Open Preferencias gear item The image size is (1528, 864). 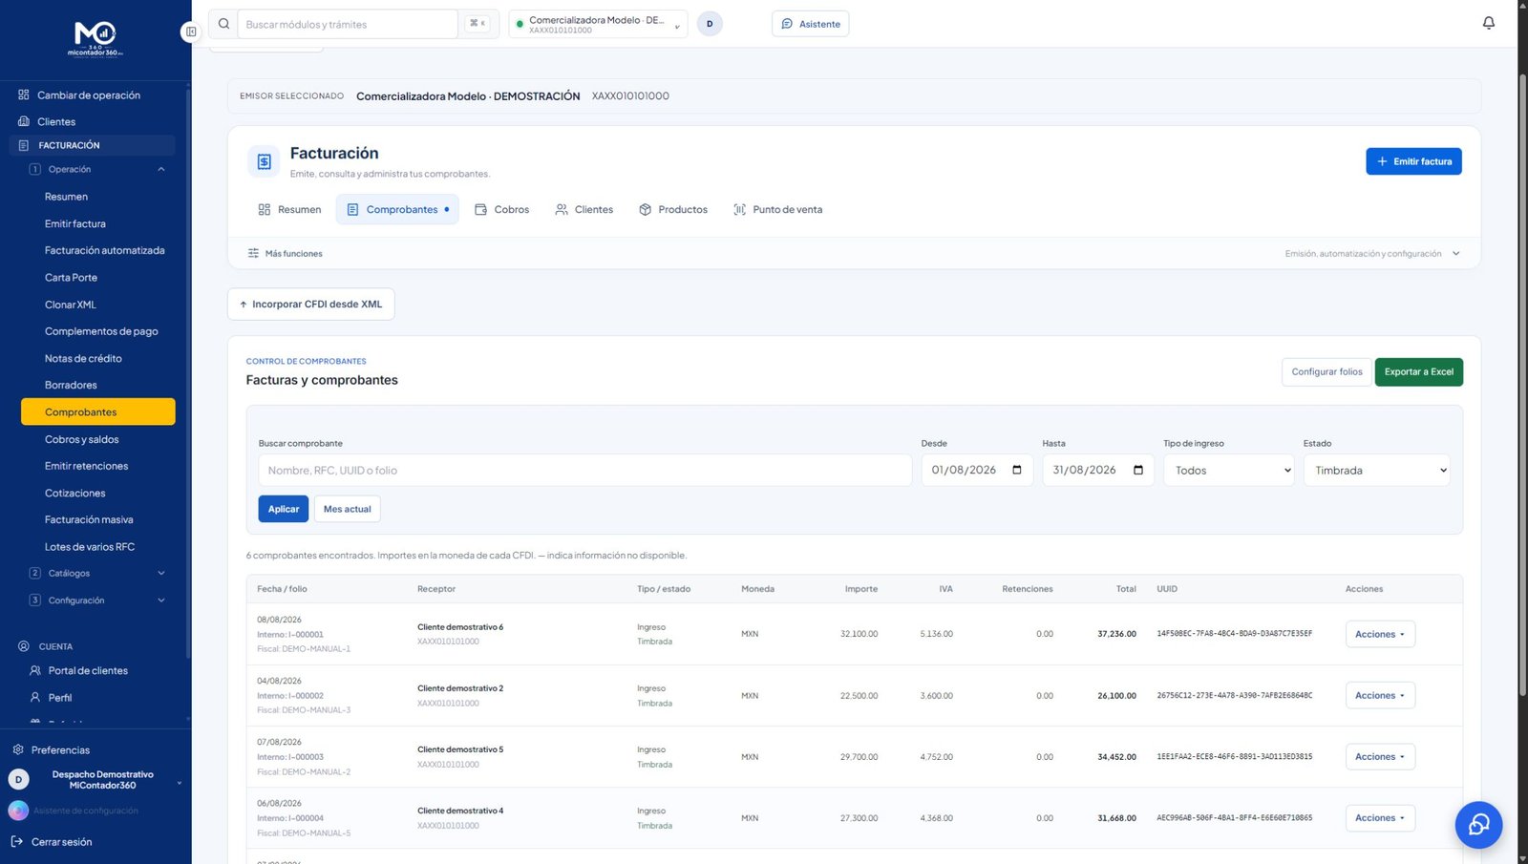pyautogui.click(x=60, y=749)
